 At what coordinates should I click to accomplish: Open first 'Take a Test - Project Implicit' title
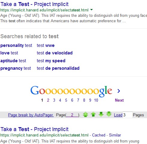[x=34, y=4]
